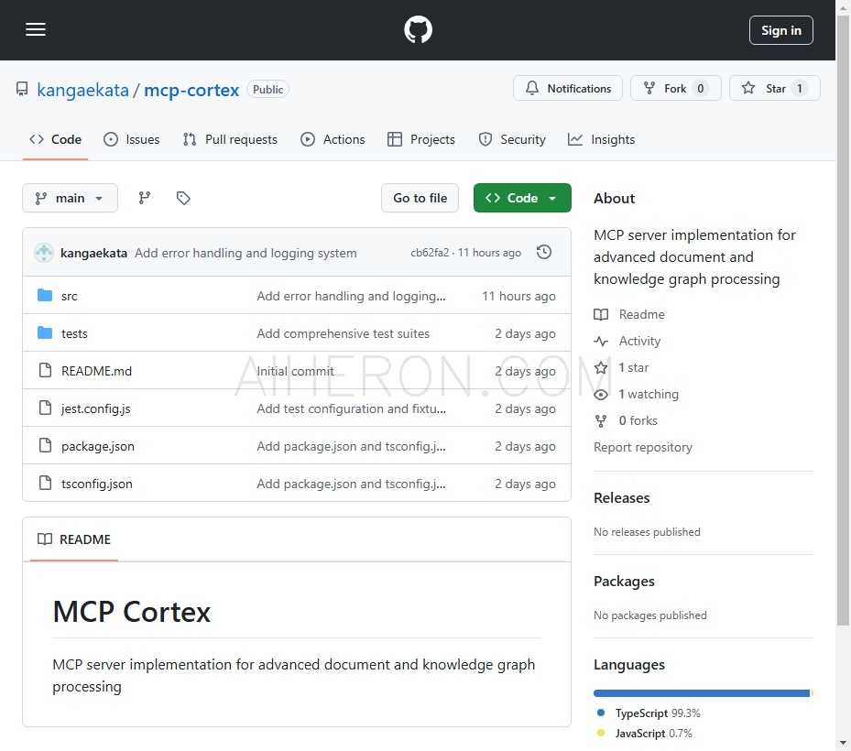
Task: Go to the Actions tab
Action: [333, 139]
